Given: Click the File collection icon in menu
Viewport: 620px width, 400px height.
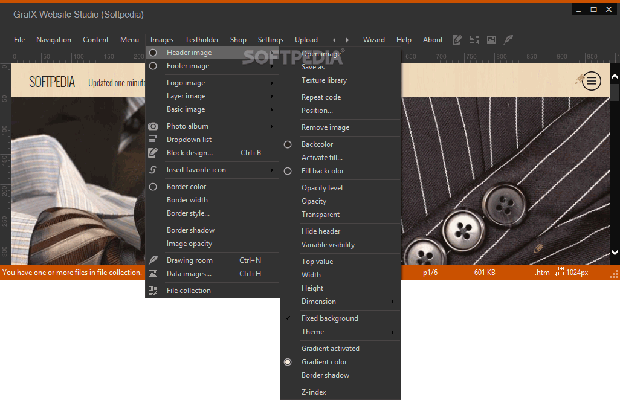Looking at the screenshot, I should coord(153,291).
